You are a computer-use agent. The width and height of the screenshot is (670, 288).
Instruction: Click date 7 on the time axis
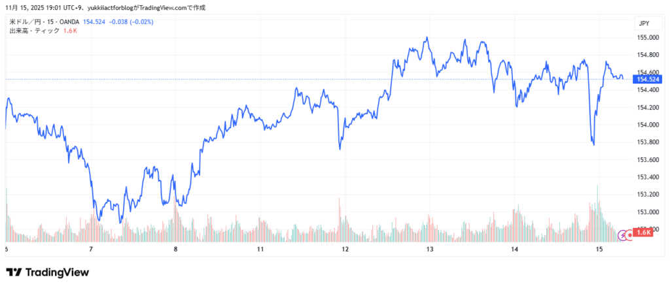(91, 249)
